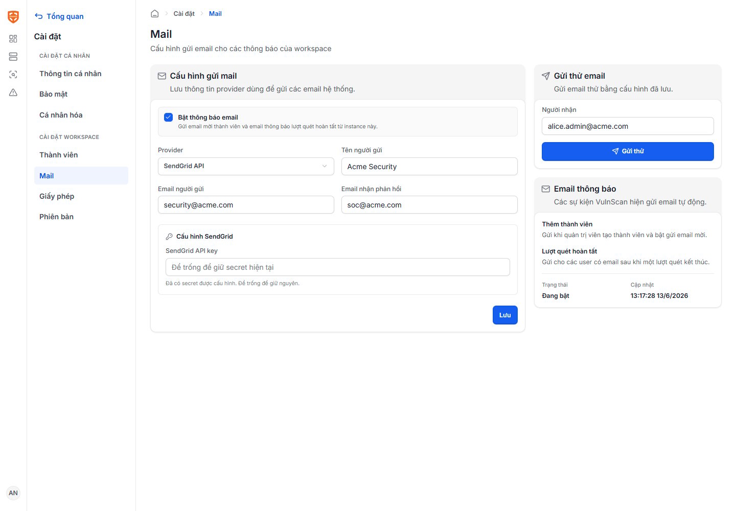Open Phiên bản settings page
Viewport: 736px width, 511px height.
(x=81, y=217)
